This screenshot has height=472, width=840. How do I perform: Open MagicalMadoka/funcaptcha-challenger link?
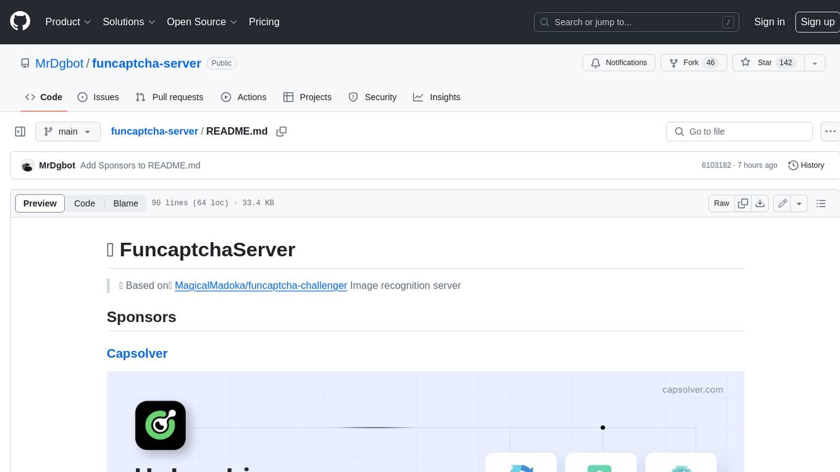pos(261,285)
